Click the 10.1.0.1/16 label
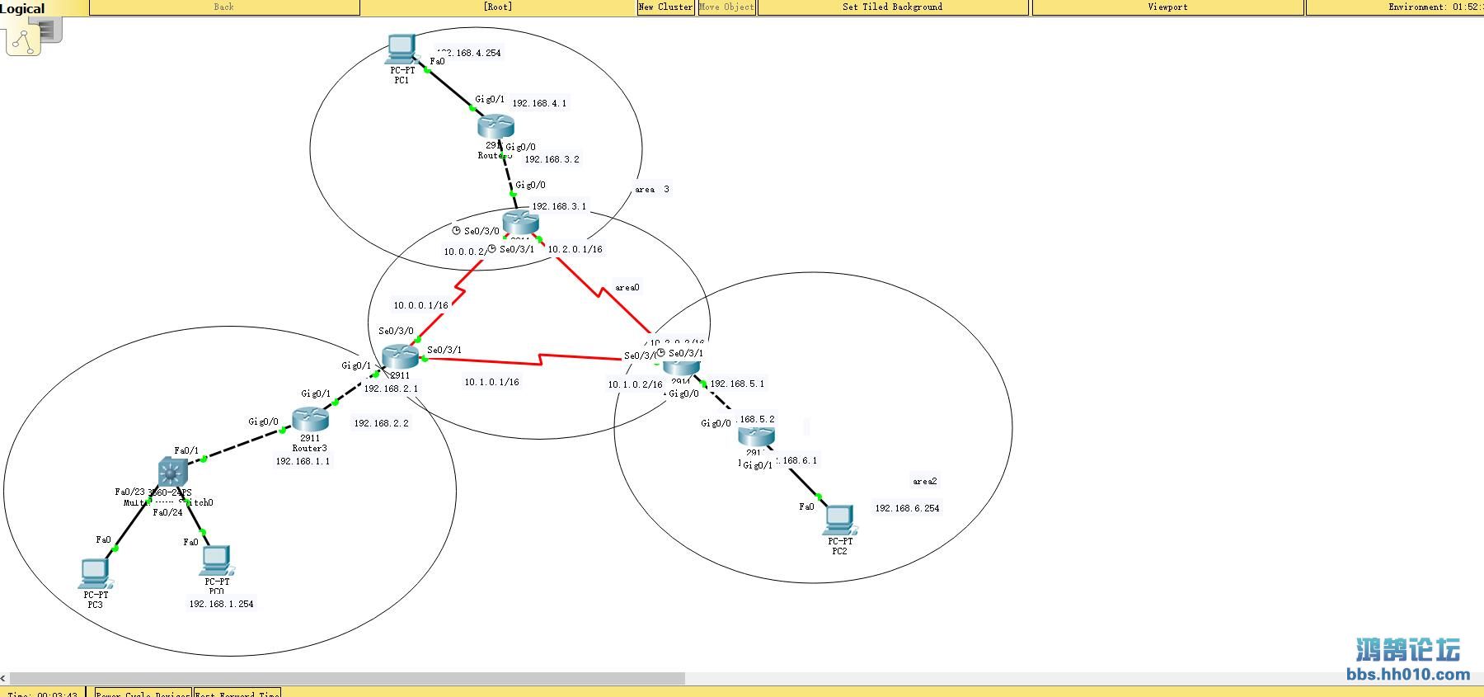The width and height of the screenshot is (1484, 697). click(x=491, y=382)
